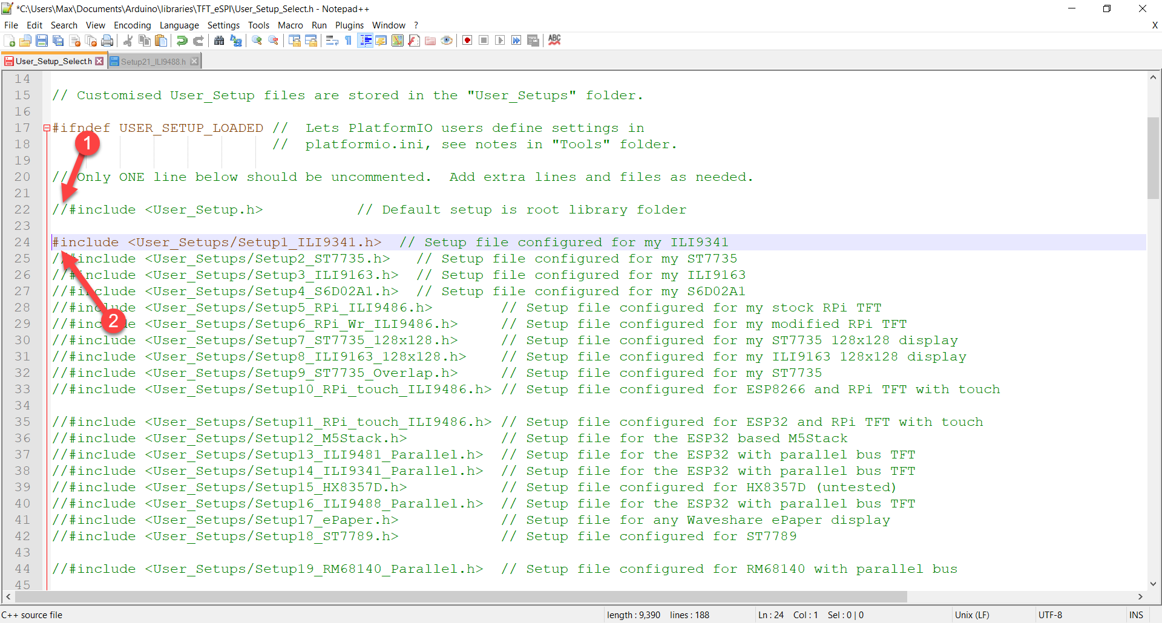Open the Settings menu
This screenshot has width=1162, height=623.
223,25
